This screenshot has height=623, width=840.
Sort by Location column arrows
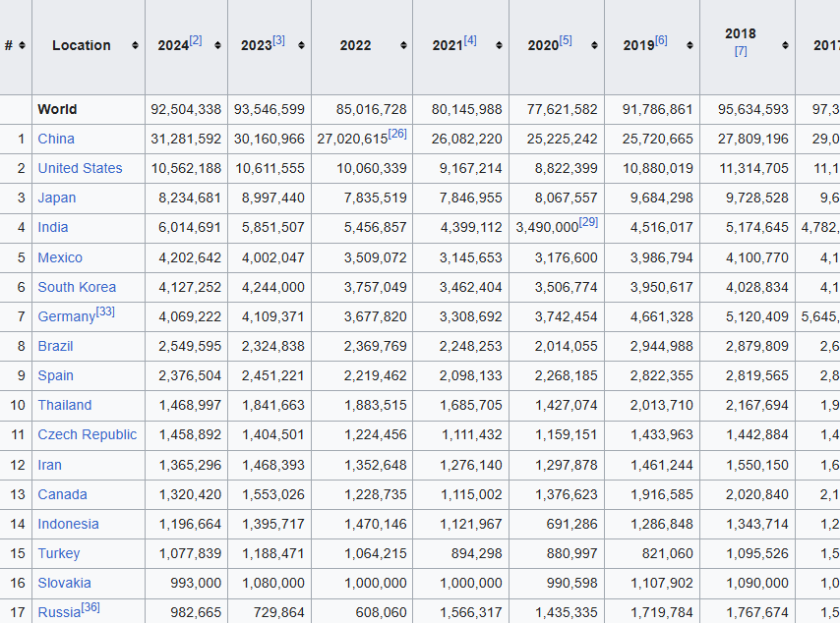click(x=135, y=45)
